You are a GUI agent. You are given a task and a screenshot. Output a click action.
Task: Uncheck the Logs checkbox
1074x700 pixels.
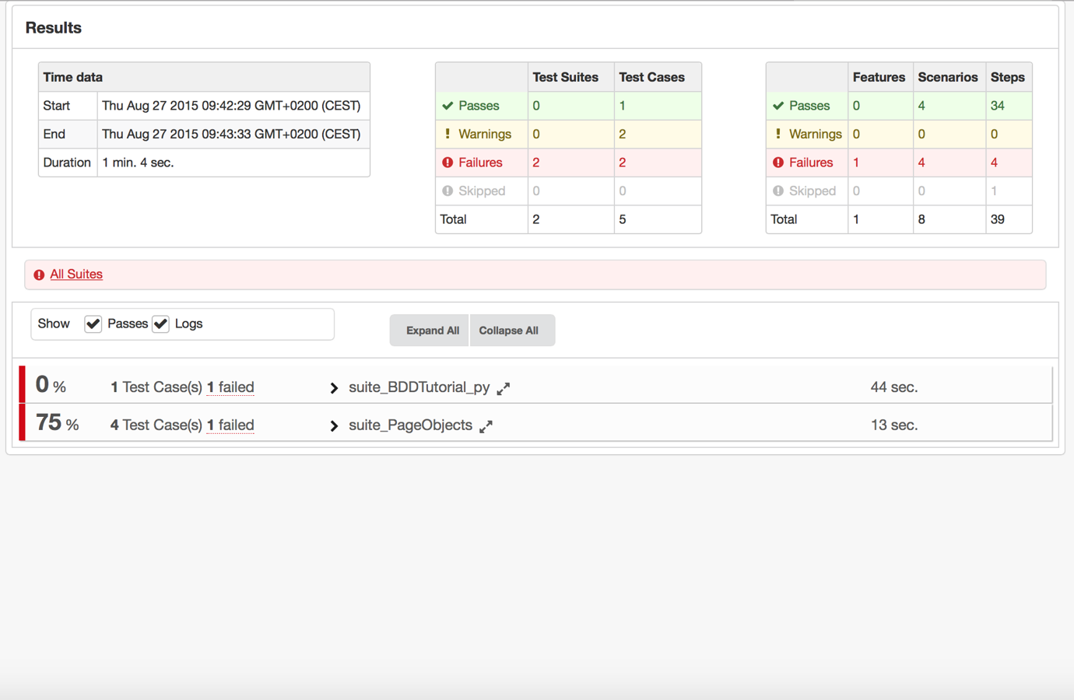click(x=161, y=324)
